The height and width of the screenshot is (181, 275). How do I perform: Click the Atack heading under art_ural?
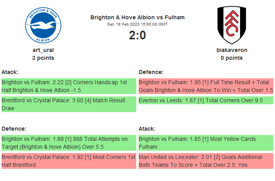pyautogui.click(x=10, y=72)
